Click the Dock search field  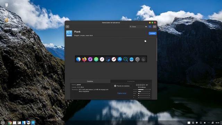coord(138,27)
